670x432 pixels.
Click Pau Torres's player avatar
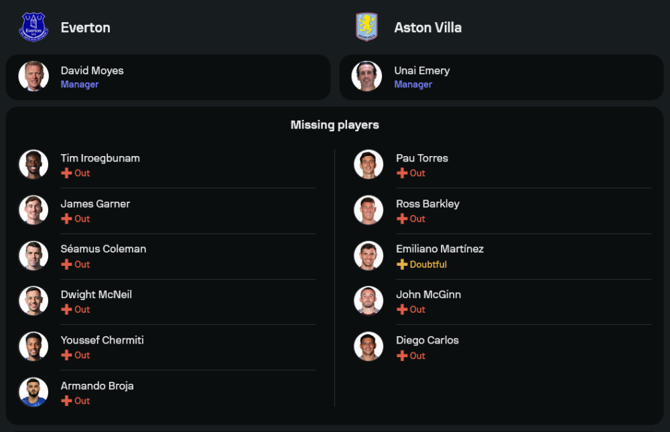coord(368,164)
